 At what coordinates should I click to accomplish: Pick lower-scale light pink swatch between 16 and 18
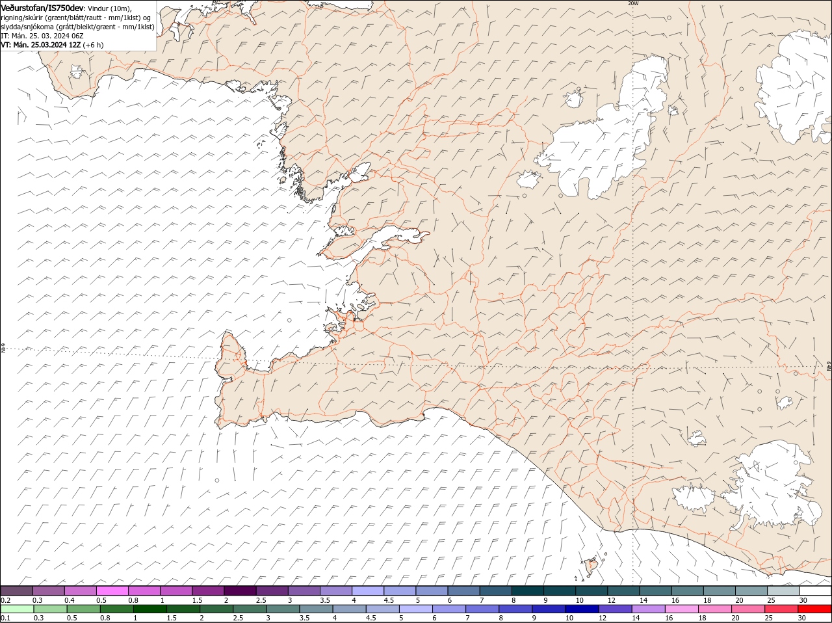tap(681, 609)
